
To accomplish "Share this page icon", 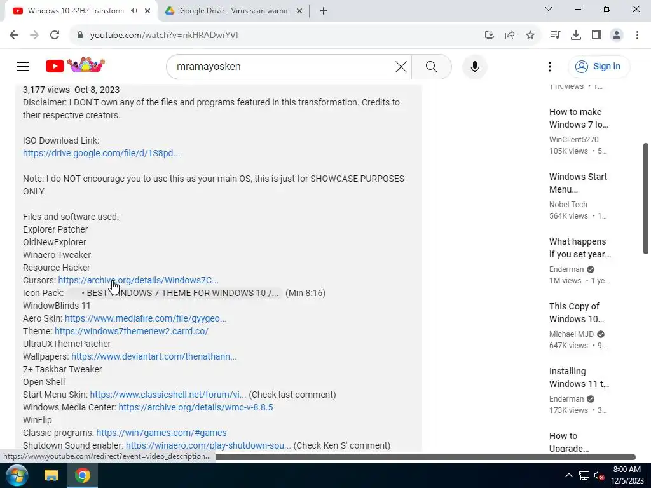I will point(510,36).
